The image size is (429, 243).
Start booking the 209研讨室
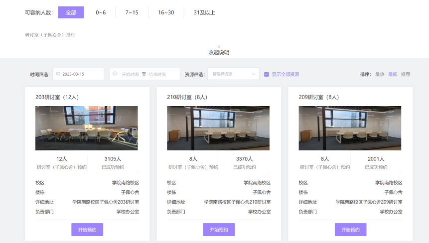point(350,230)
